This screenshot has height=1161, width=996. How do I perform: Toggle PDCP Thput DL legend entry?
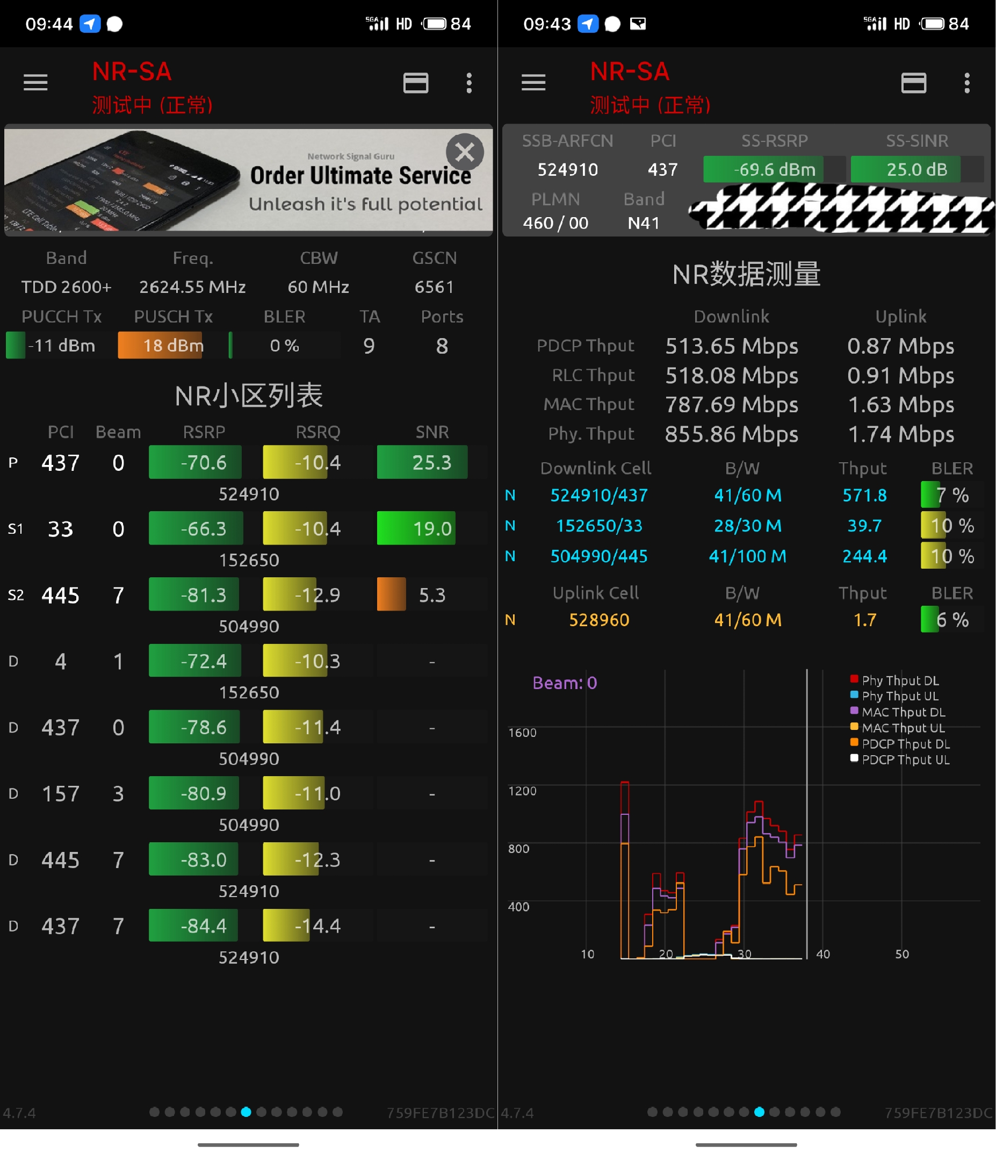[x=900, y=744]
